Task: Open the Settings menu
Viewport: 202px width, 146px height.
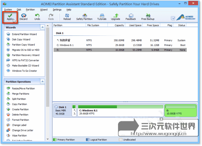Action: tap(57, 10)
